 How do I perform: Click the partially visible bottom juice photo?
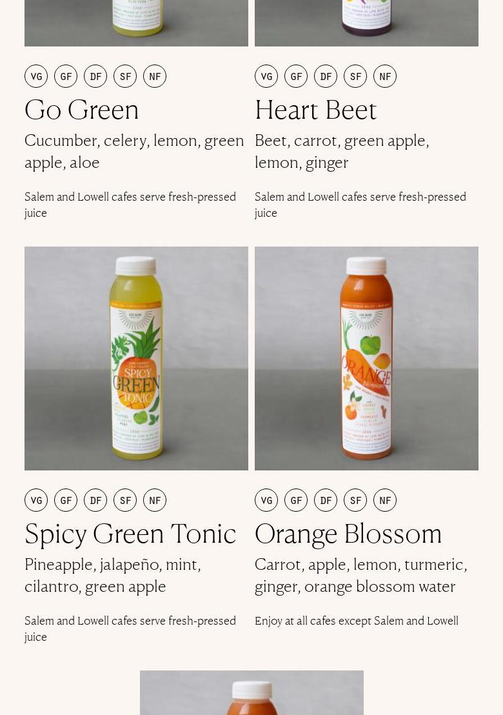(x=252, y=692)
